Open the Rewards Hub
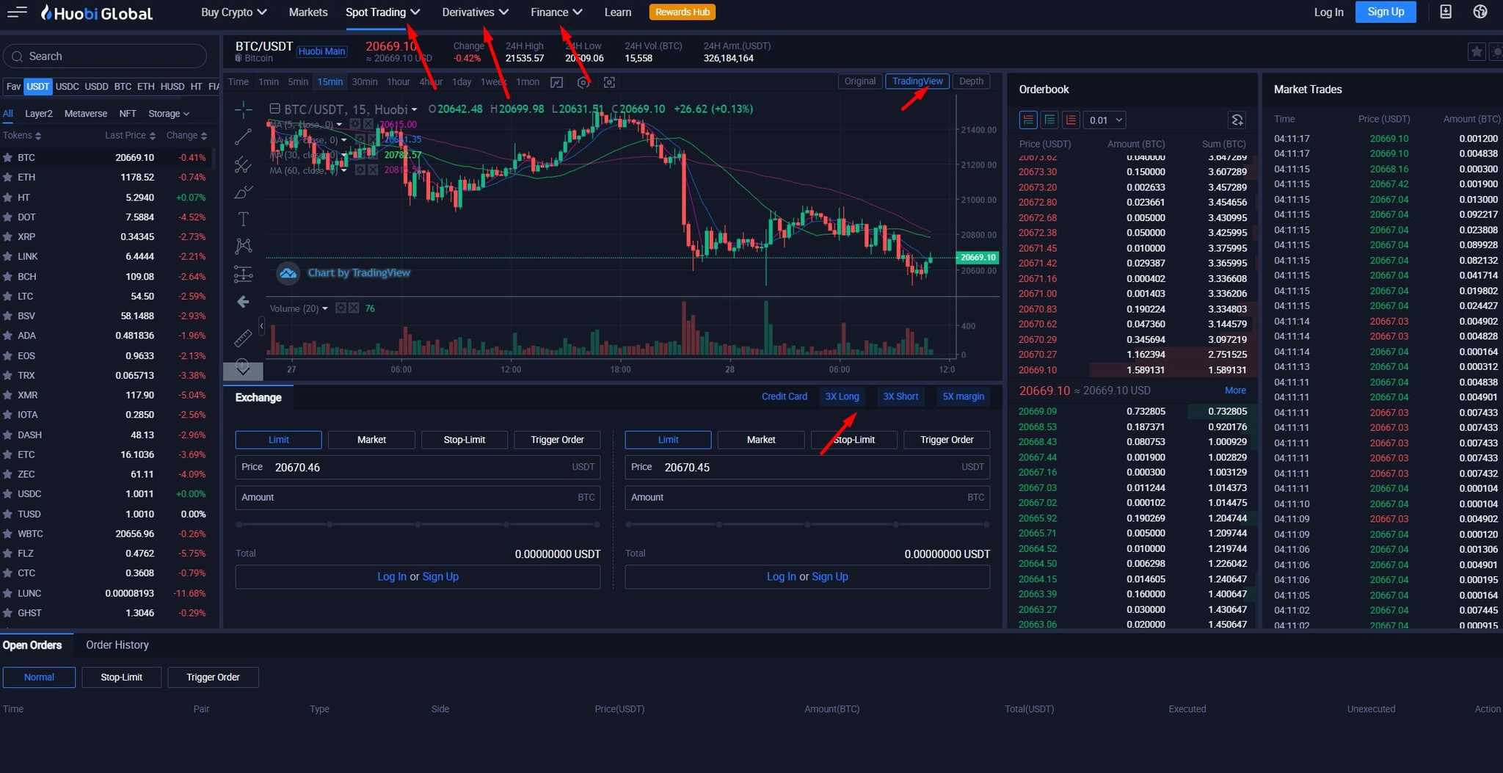 683,12
